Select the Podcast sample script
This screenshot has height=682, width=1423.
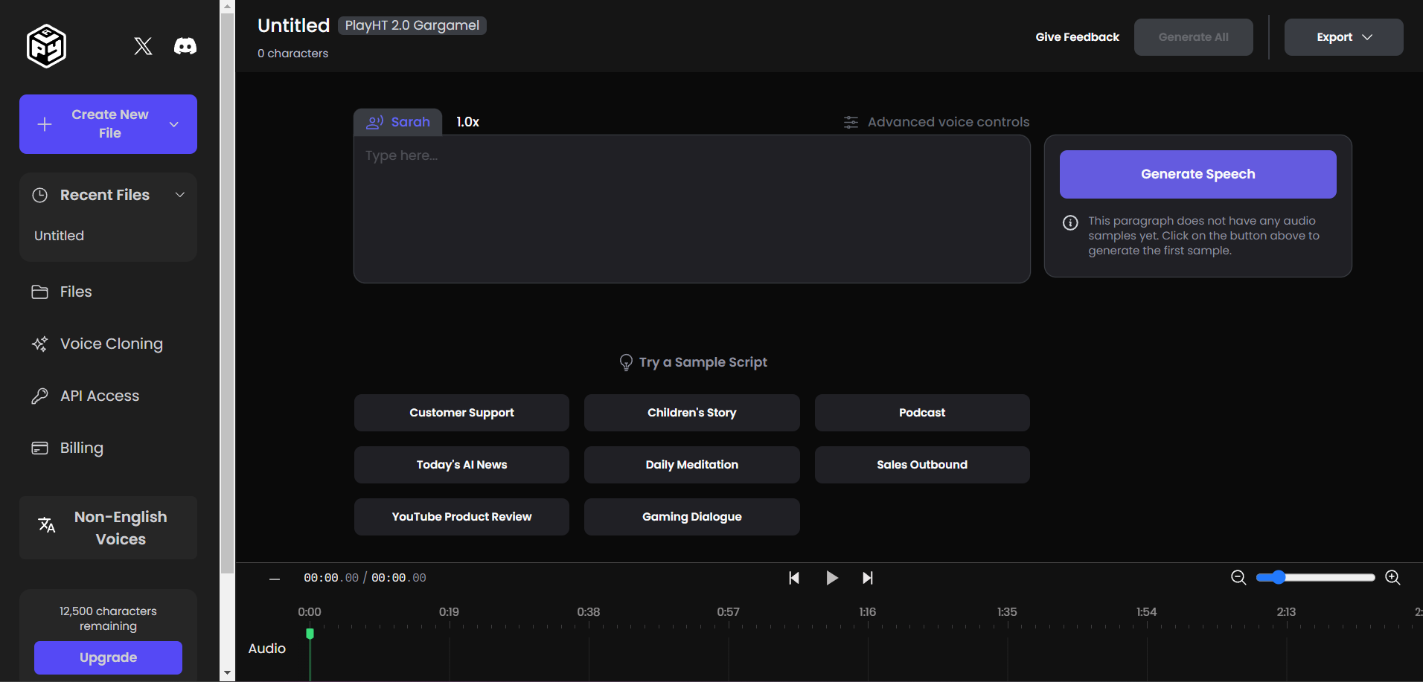point(921,413)
